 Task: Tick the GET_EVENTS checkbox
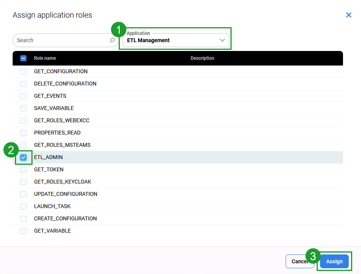point(23,96)
